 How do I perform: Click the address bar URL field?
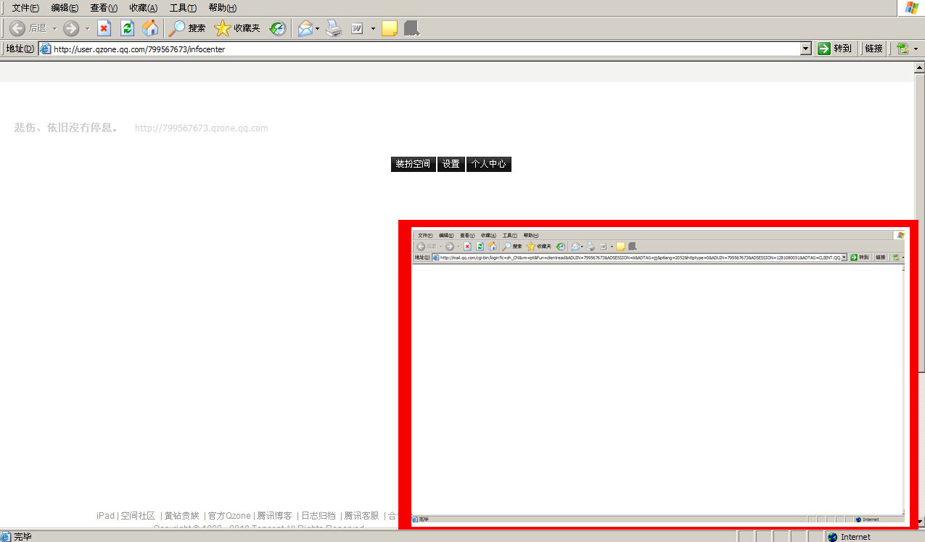(426, 49)
